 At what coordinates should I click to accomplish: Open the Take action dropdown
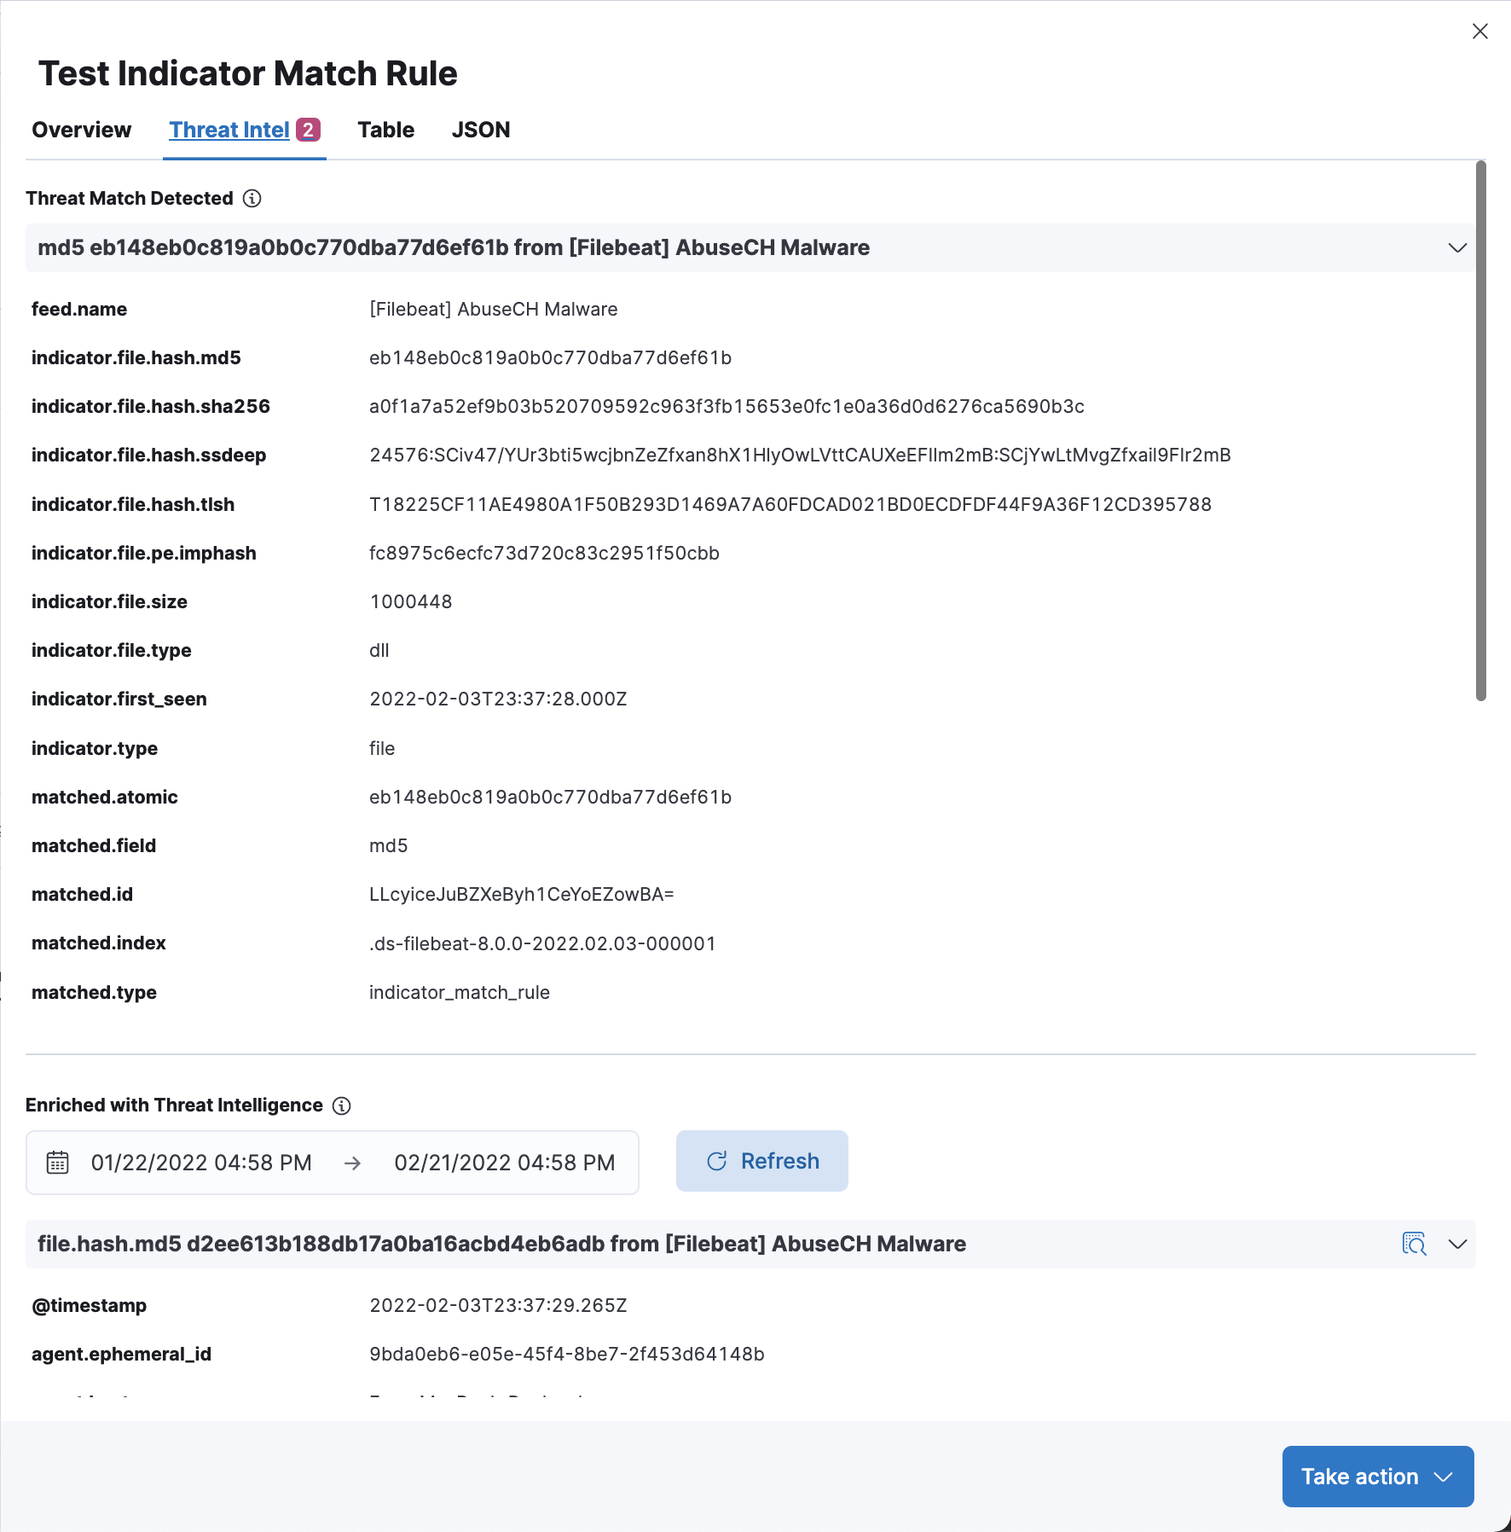[x=1377, y=1477]
